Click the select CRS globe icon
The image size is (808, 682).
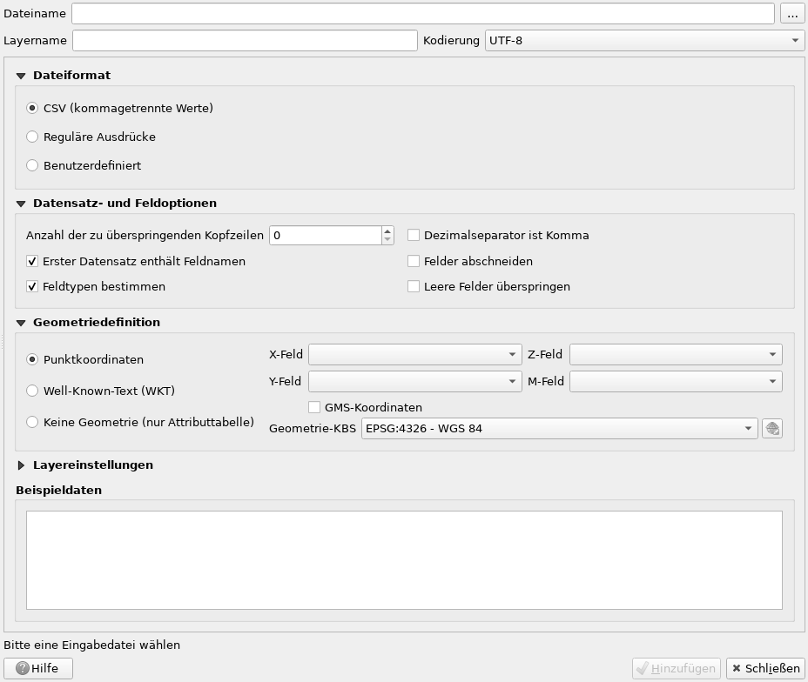(772, 429)
